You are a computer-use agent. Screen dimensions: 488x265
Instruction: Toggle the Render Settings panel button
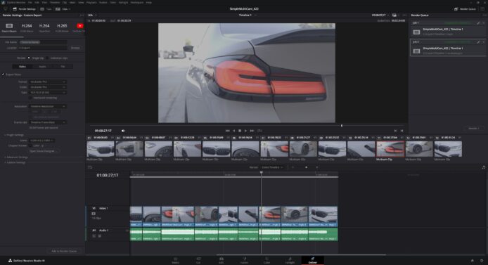25,9
